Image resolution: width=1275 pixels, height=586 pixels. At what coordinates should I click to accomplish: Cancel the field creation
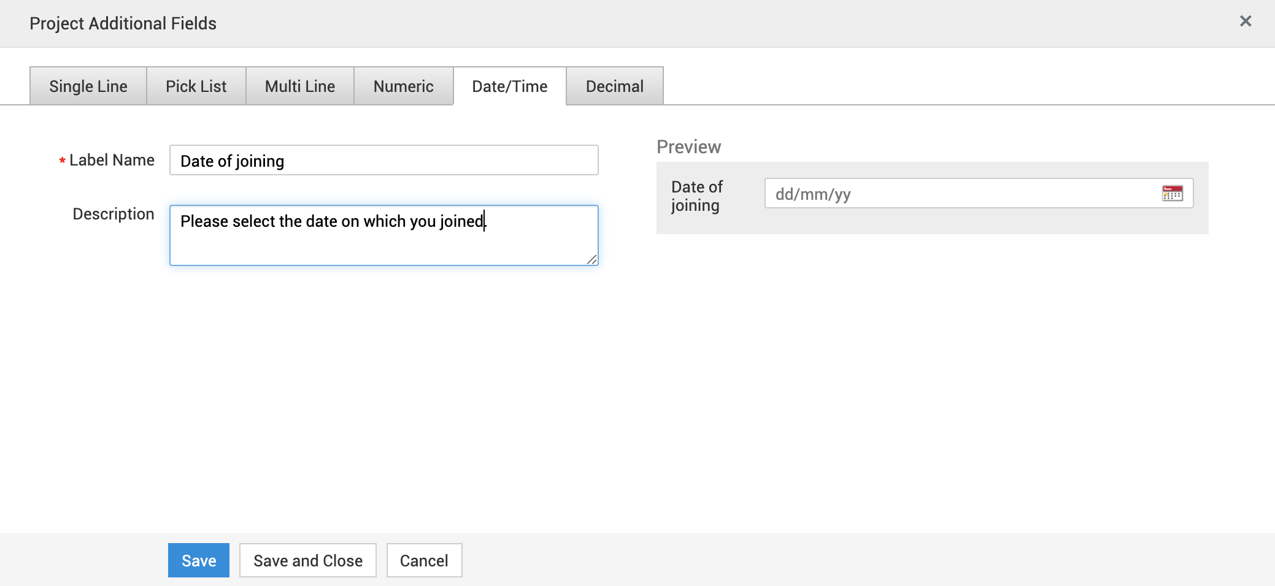(424, 560)
